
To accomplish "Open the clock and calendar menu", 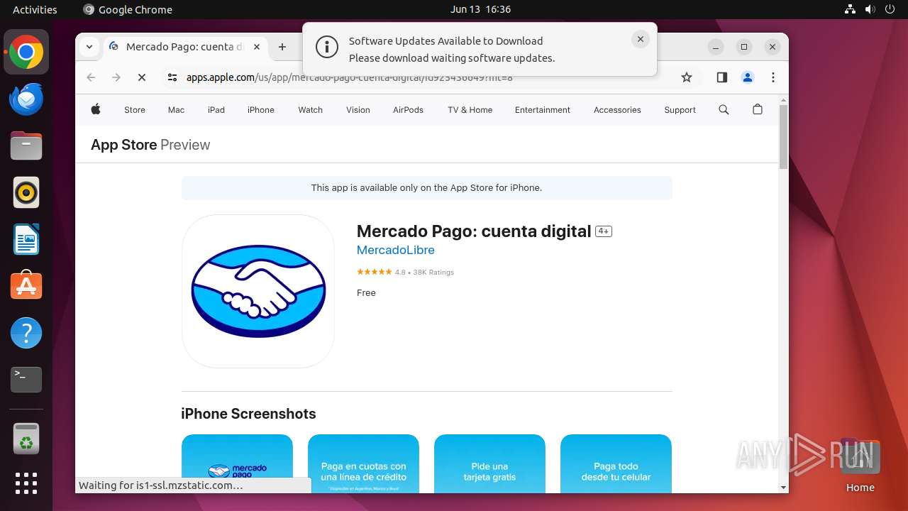I will tap(480, 9).
